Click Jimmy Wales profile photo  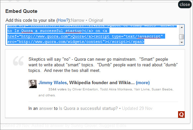pyautogui.click(x=32, y=84)
